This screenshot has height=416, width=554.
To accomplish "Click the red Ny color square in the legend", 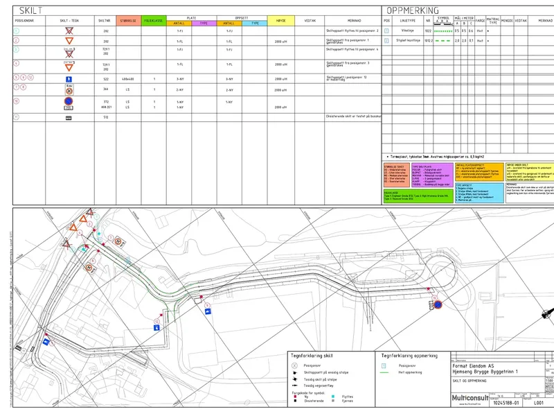I will tap(295, 397).
